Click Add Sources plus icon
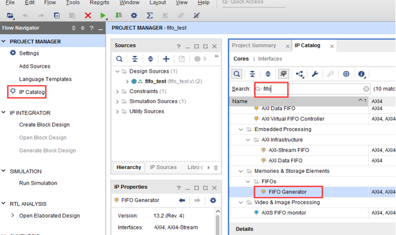396x235 pixels. click(166, 59)
